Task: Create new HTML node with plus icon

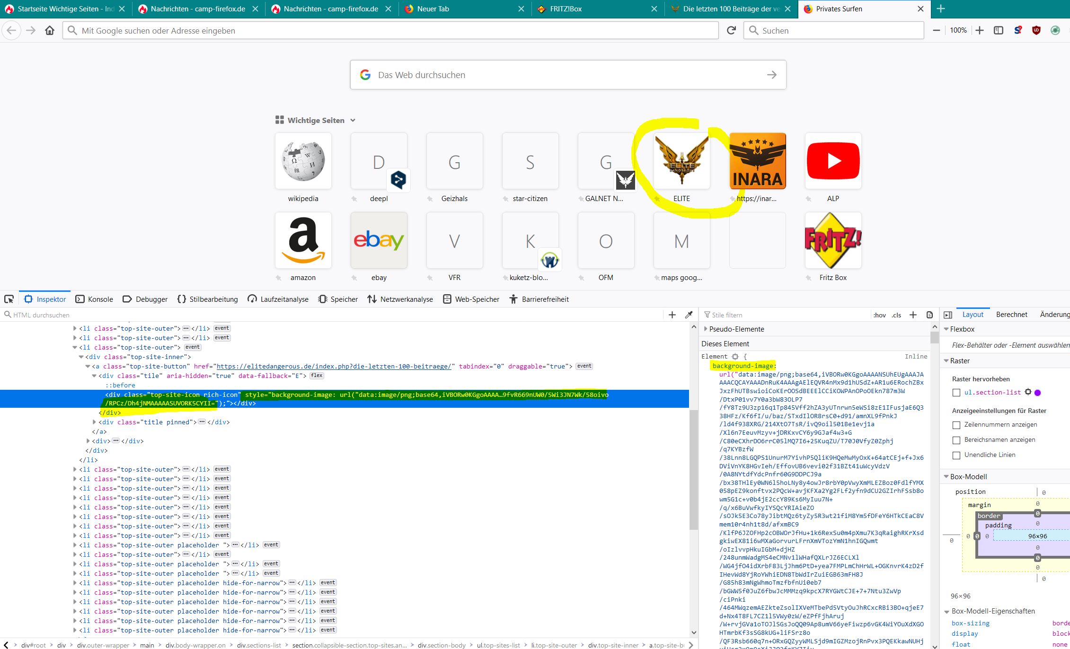Action: [672, 315]
